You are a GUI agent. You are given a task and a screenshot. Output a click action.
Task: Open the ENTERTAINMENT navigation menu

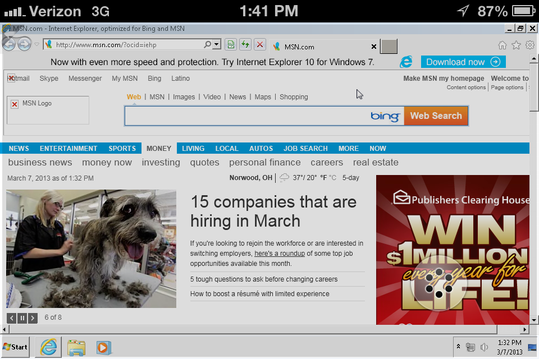68,149
